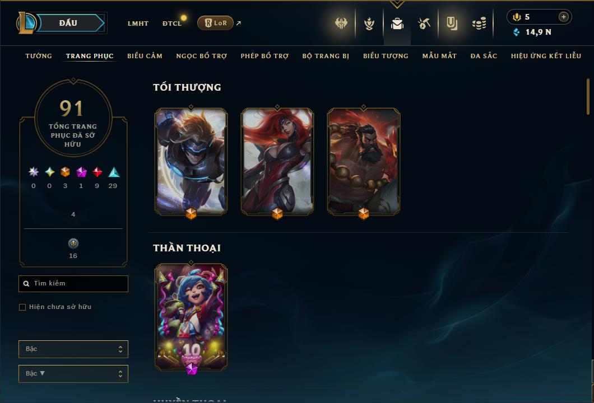Open the LoR external link arrow
The width and height of the screenshot is (594, 403).
pyautogui.click(x=238, y=23)
